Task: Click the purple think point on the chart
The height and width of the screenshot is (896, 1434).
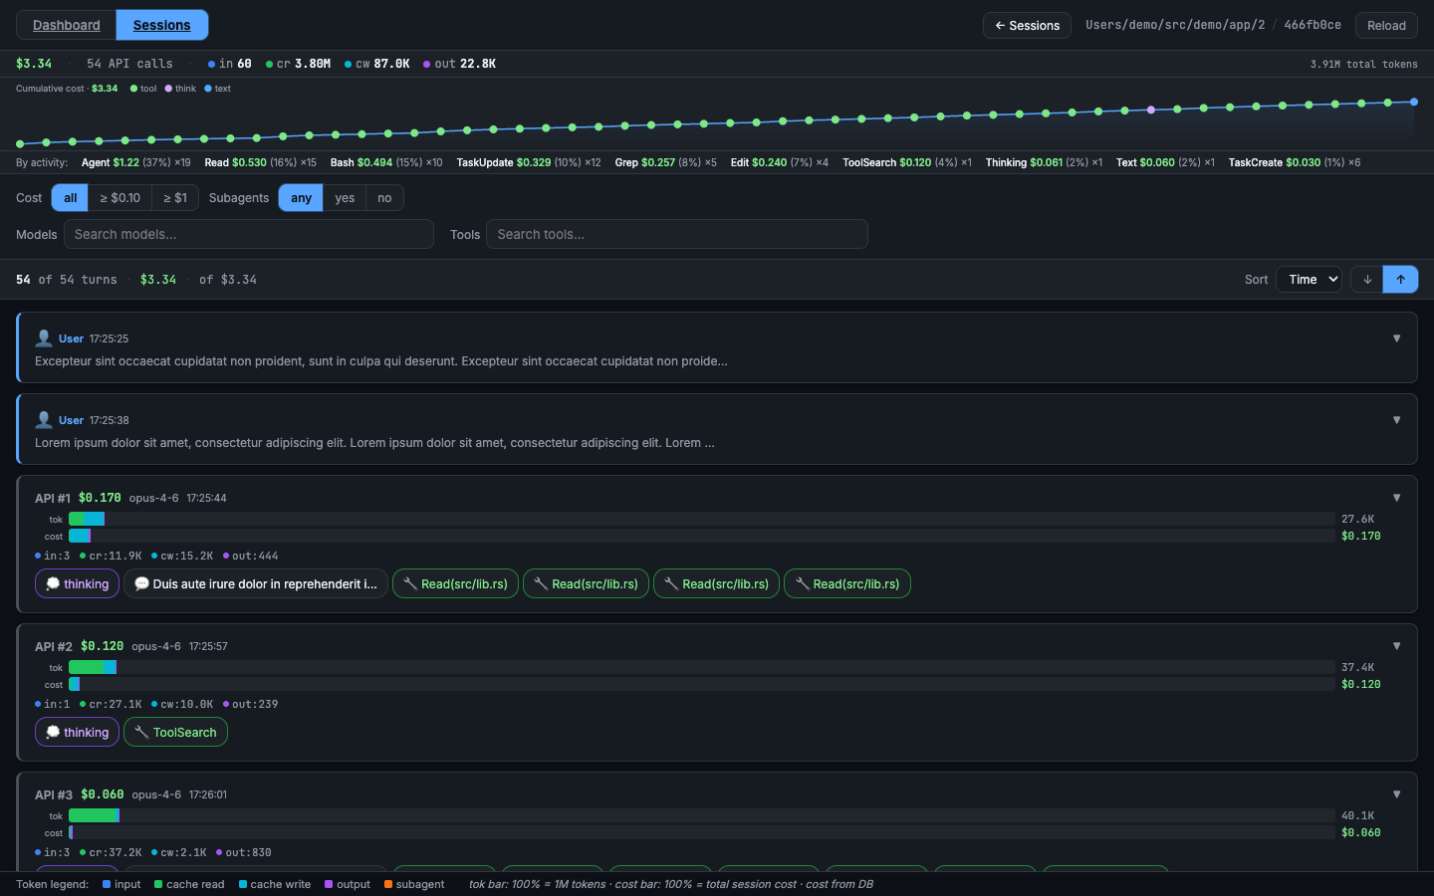Action: click(1150, 110)
